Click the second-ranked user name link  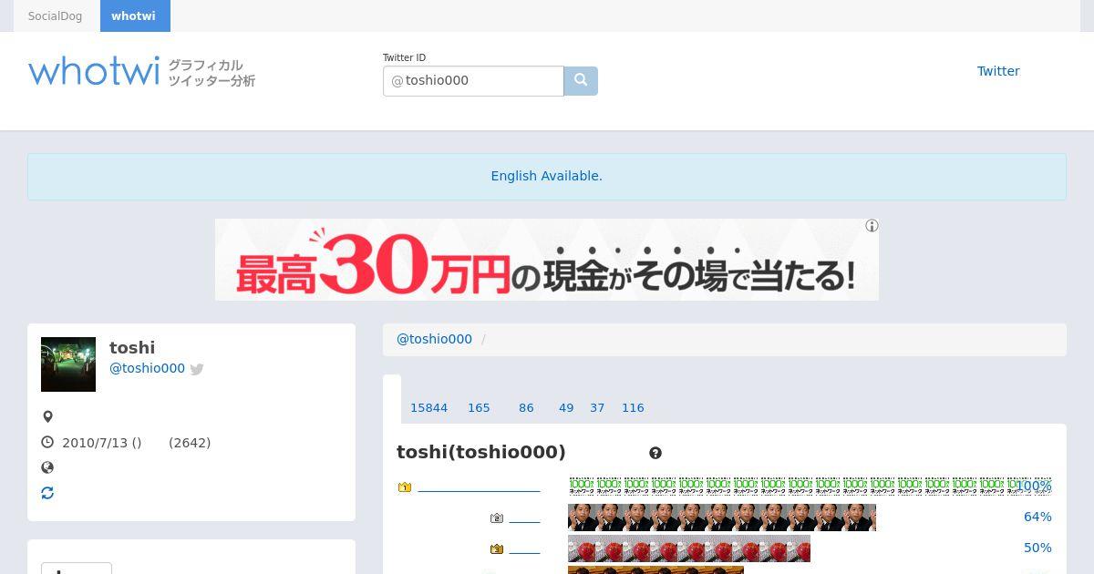tap(525, 518)
